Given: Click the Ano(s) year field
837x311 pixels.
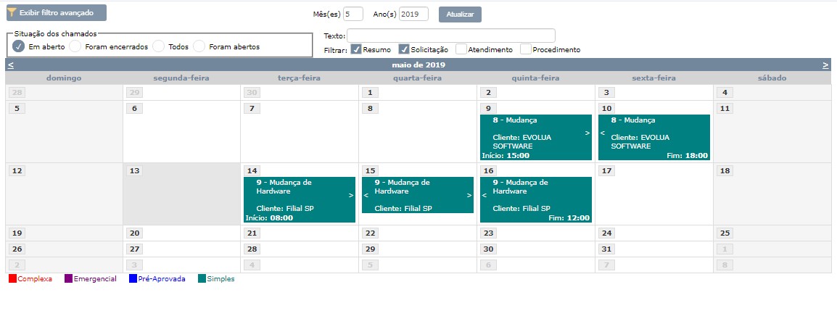Looking at the screenshot, I should click(413, 14).
